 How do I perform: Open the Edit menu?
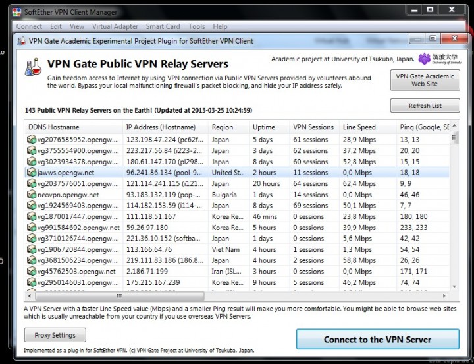coord(56,26)
